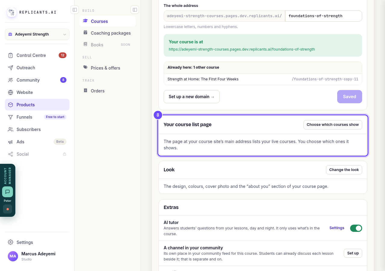Click the Subscribers users icon
Screen dimensions: 385x271
(x=11, y=129)
